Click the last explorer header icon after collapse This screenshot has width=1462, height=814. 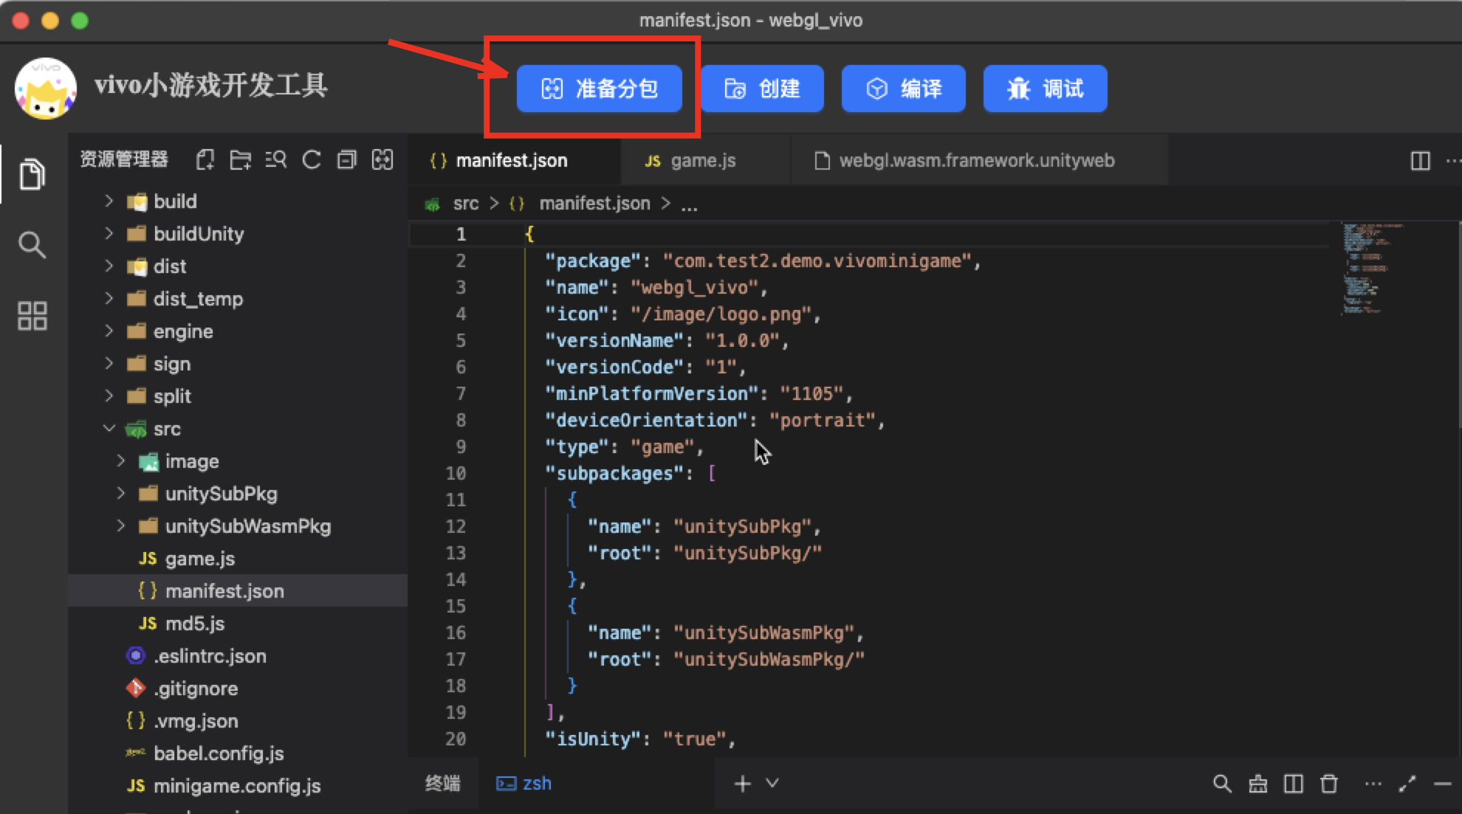click(x=382, y=159)
